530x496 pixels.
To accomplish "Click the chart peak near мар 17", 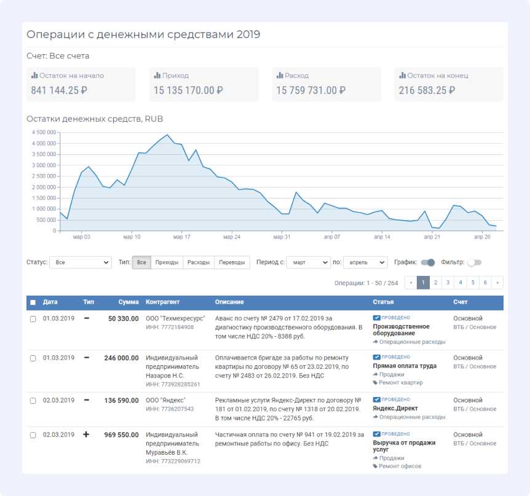I will 167,134.
